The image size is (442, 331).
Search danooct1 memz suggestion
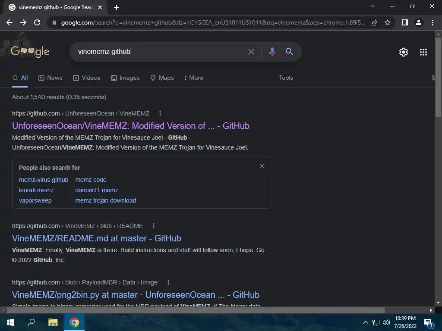(x=97, y=190)
